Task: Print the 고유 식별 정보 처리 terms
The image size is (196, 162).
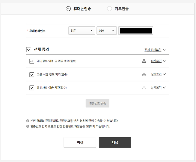Action: [144, 74]
